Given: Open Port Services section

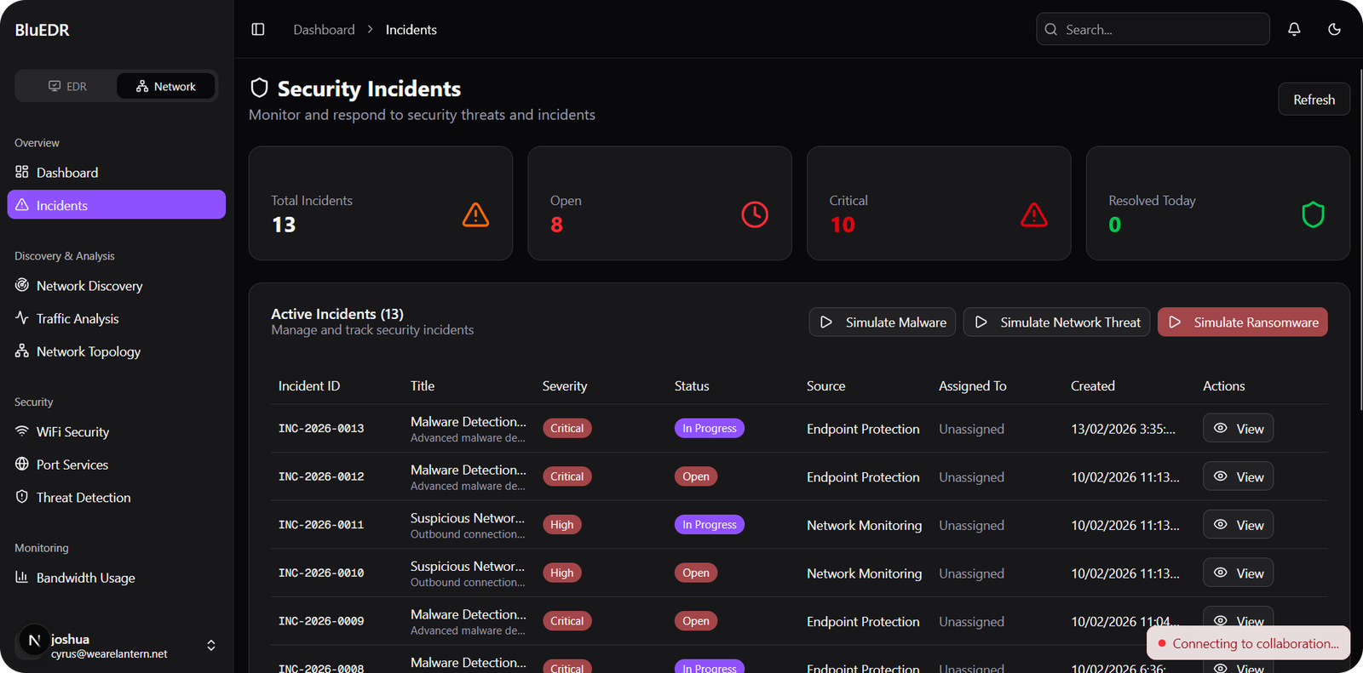Looking at the screenshot, I should pos(72,465).
